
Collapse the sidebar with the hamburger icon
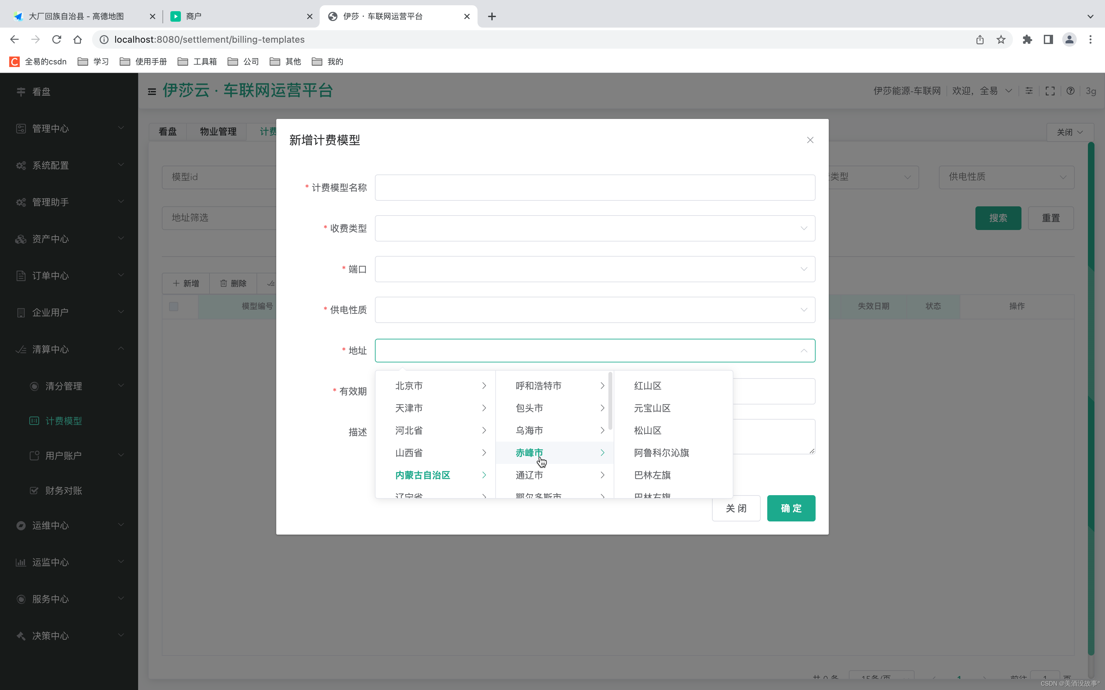pyautogui.click(x=152, y=91)
